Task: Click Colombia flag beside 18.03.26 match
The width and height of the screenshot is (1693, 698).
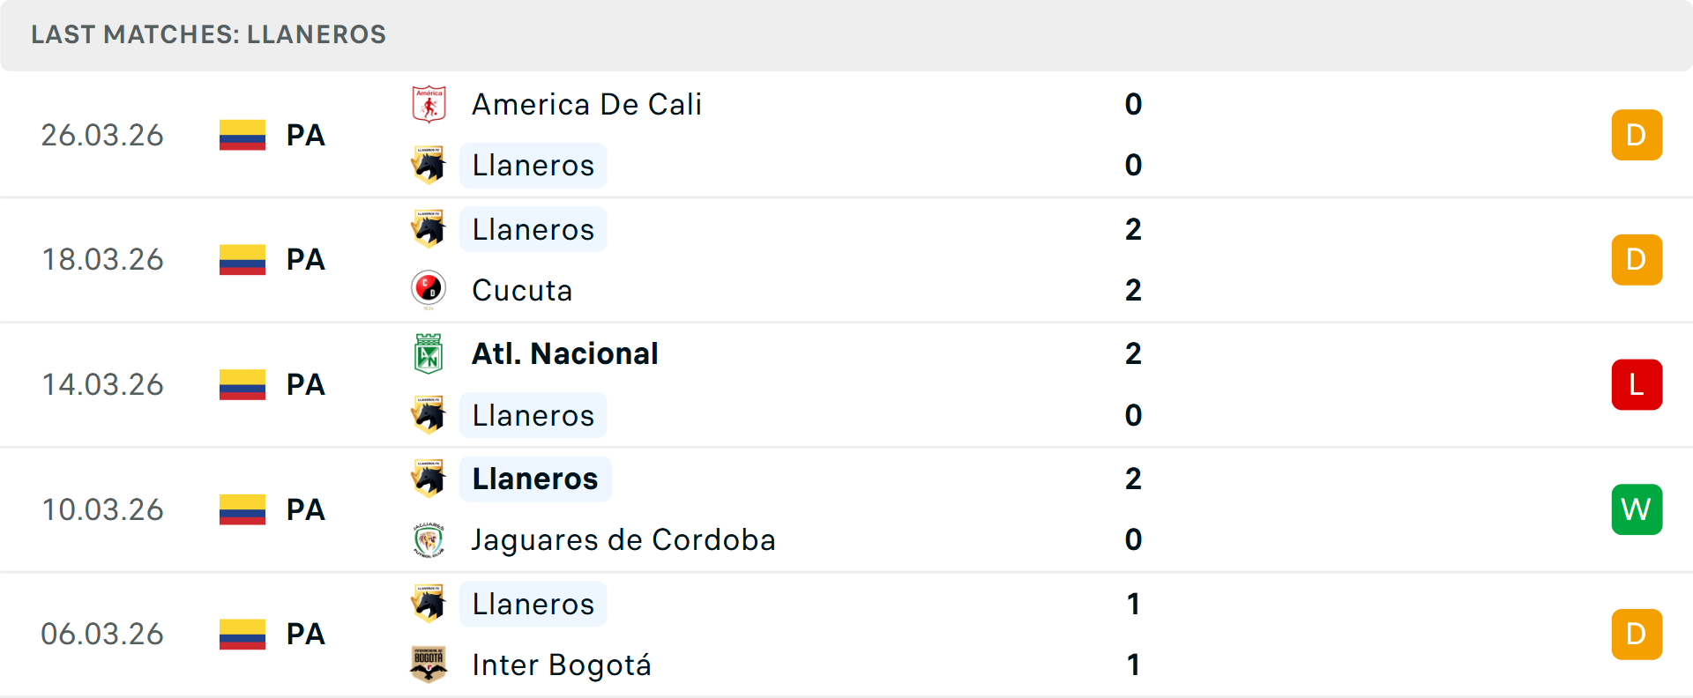Action: [x=242, y=260]
